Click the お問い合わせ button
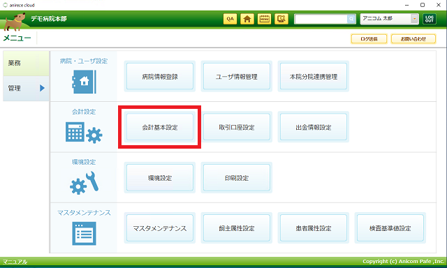 pyautogui.click(x=413, y=39)
